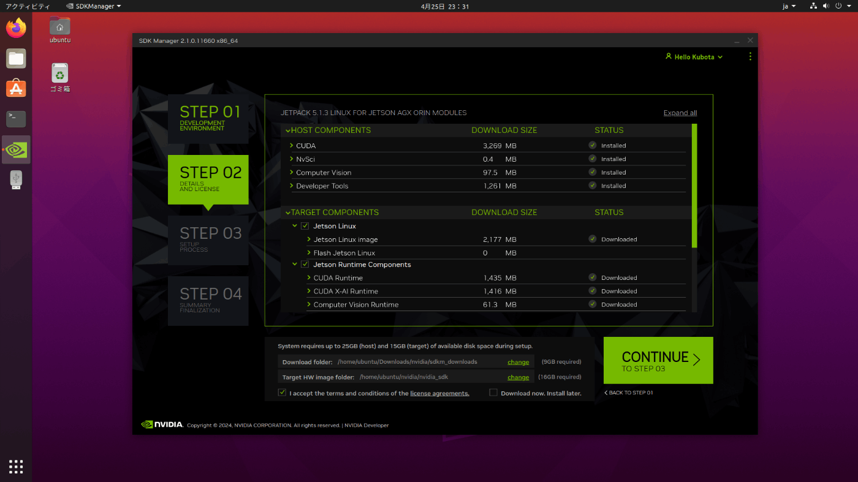Expand the CUDA Runtime row
Viewport: 858px width, 482px height.
point(309,277)
